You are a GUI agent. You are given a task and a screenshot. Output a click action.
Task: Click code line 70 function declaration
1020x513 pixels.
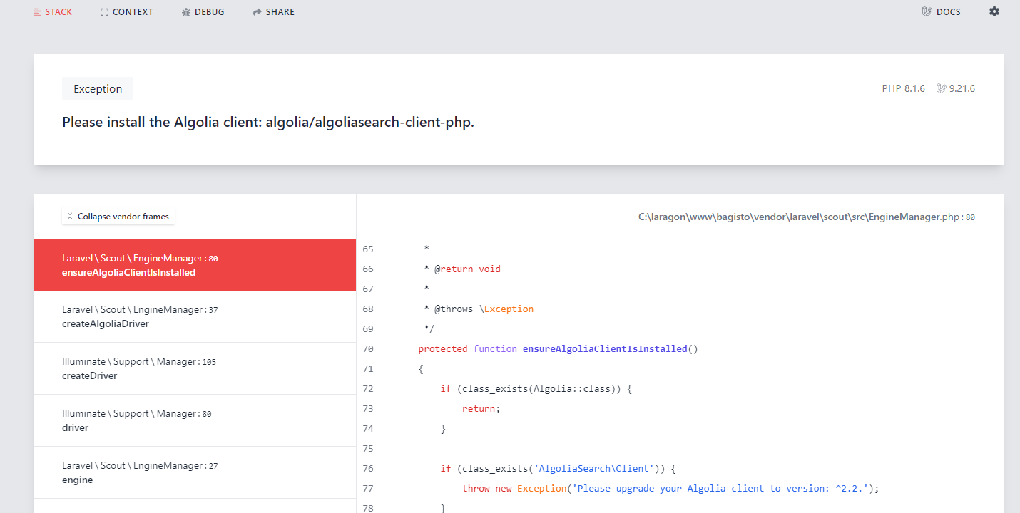pyautogui.click(x=558, y=348)
